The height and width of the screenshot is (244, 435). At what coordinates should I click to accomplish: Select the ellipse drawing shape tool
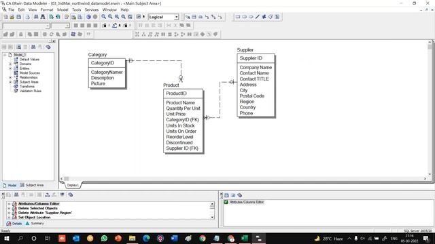(251, 17)
